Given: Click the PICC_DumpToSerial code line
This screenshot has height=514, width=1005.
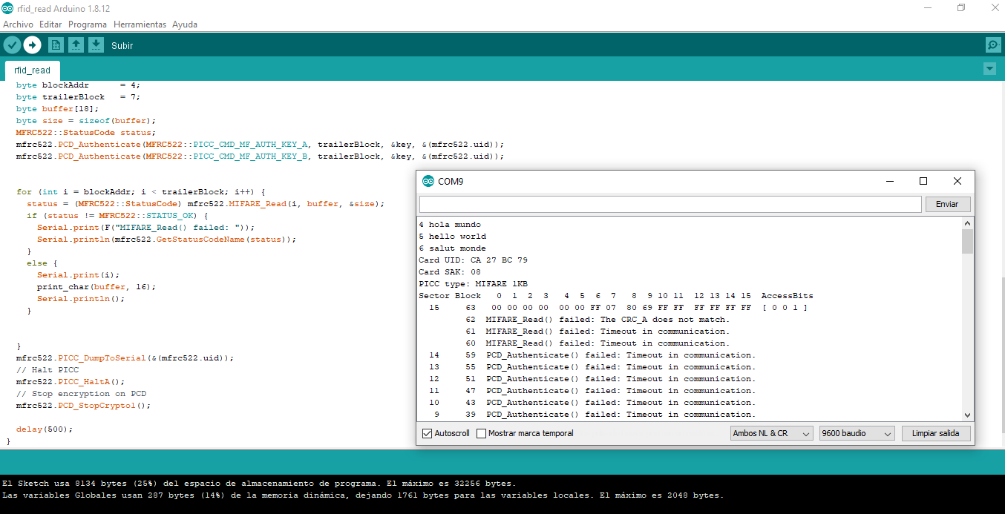Looking at the screenshot, I should pyautogui.click(x=125, y=358).
